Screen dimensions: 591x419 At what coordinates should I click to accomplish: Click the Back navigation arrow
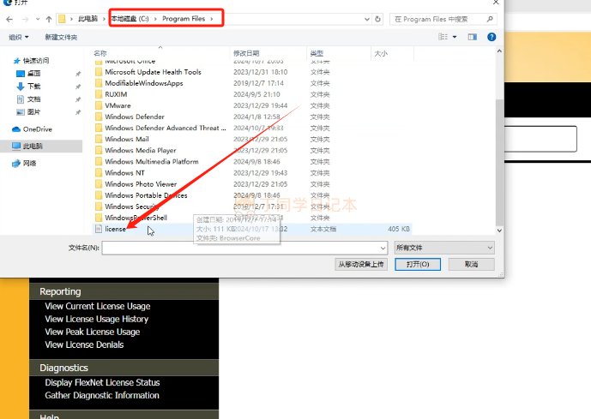tap(9, 19)
